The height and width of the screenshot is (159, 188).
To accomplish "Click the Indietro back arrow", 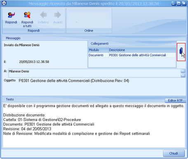I will [x=43, y=15].
